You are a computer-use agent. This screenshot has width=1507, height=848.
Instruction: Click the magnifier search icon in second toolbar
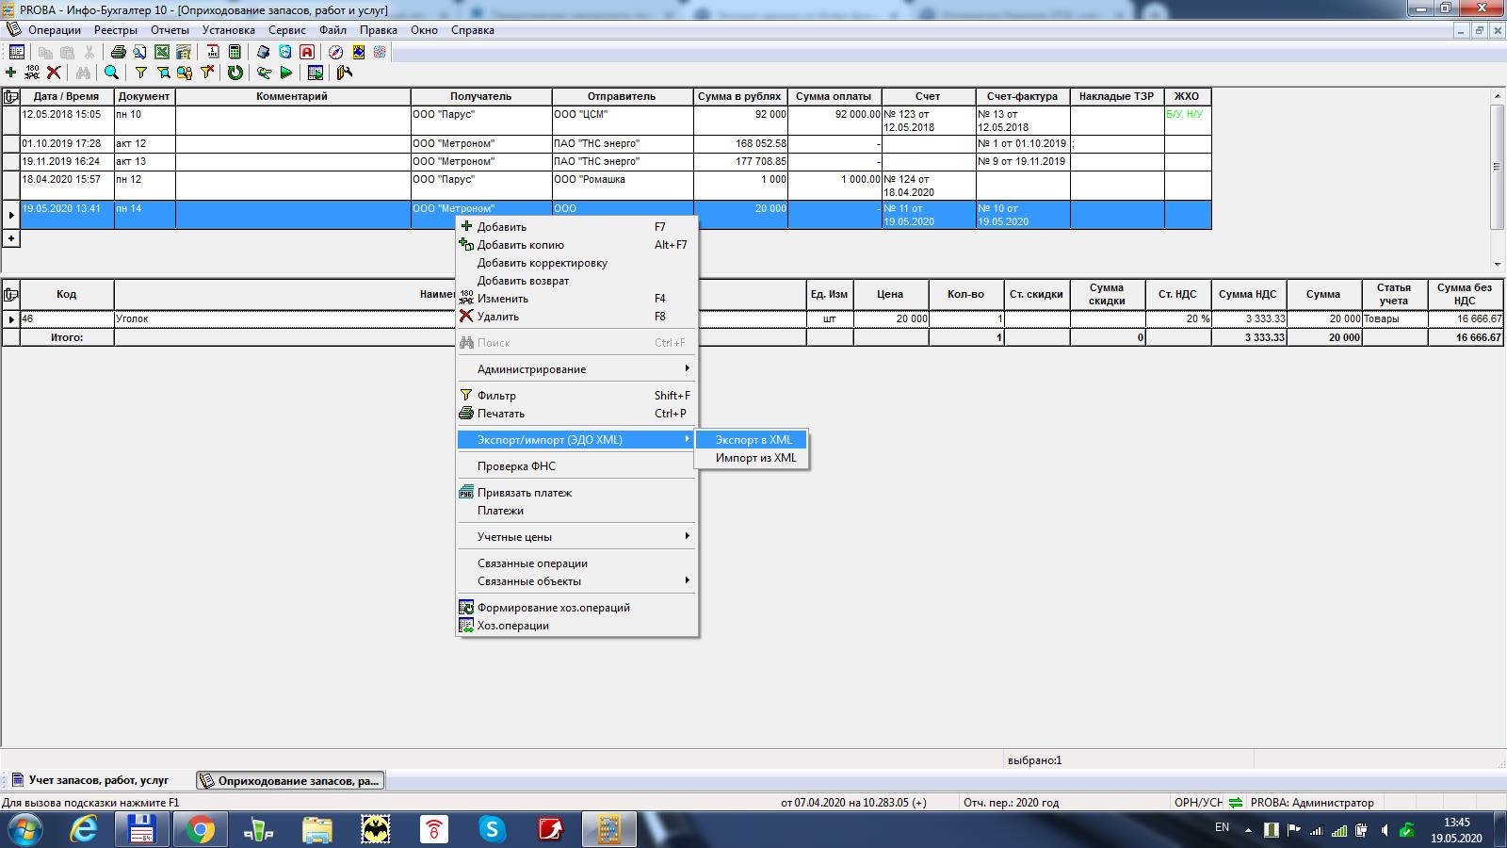point(111,73)
